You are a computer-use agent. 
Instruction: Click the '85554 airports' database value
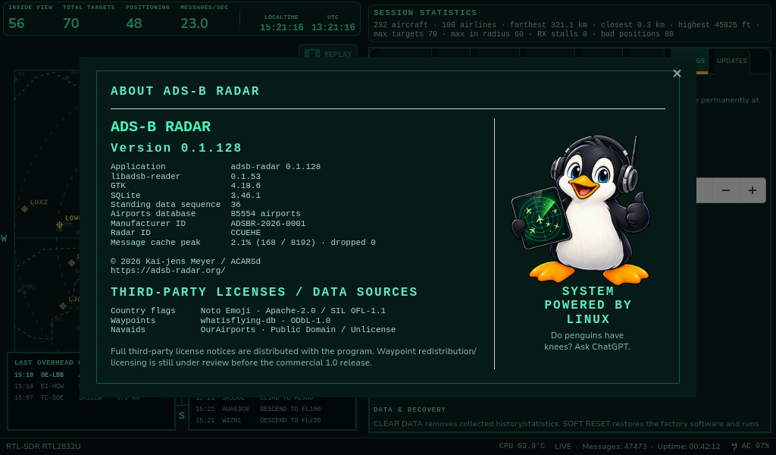click(265, 214)
